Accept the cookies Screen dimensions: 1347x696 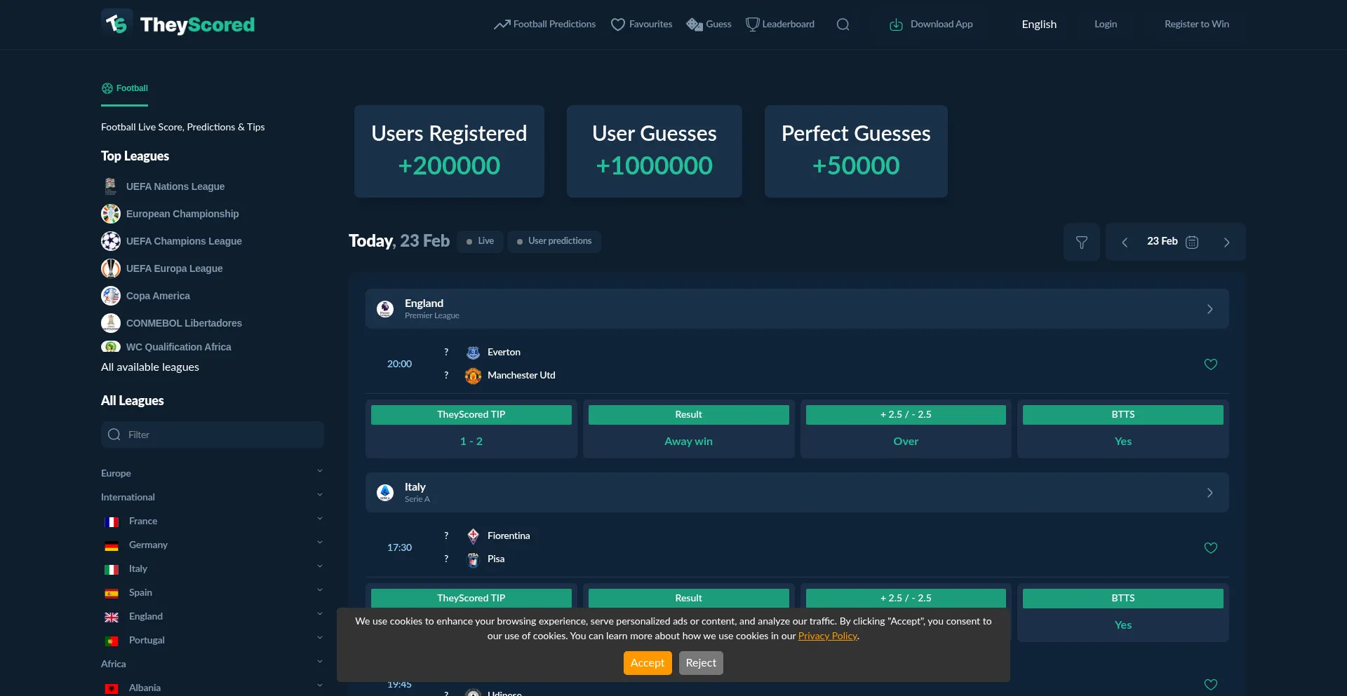pyautogui.click(x=648, y=663)
